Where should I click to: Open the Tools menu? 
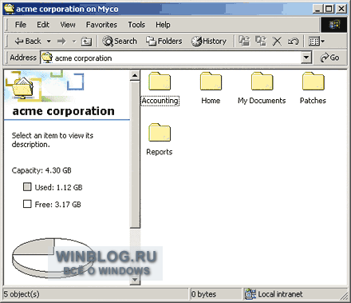tap(136, 25)
